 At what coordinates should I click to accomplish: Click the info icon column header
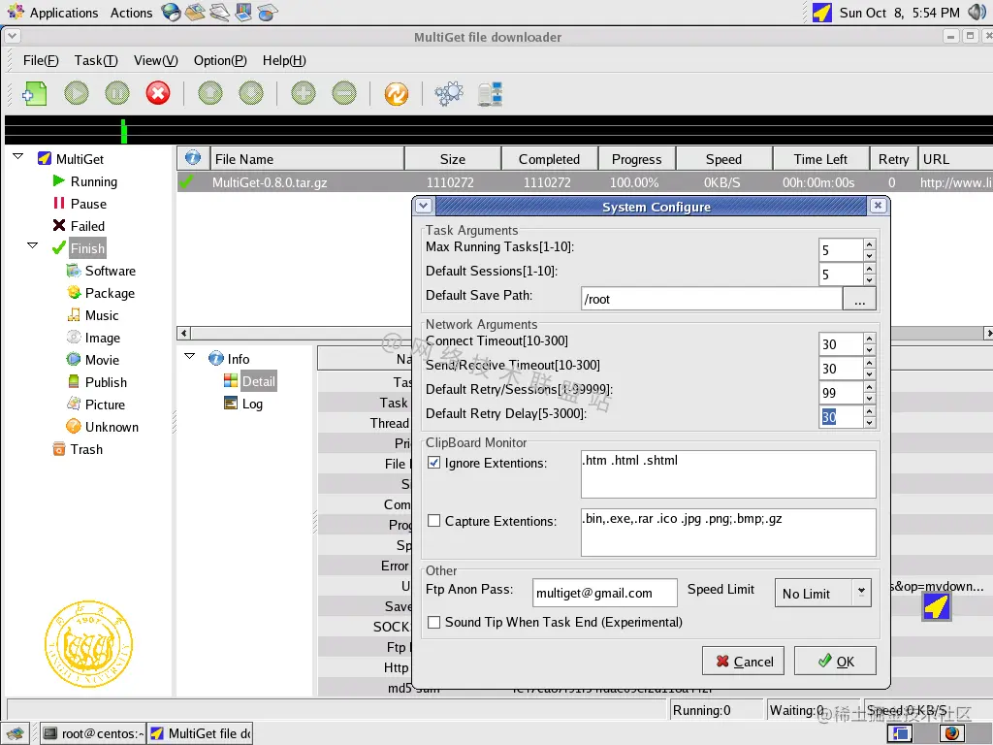(193, 158)
